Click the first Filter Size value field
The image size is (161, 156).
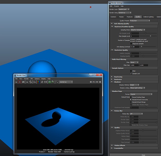pyautogui.click(x=134, y=65)
